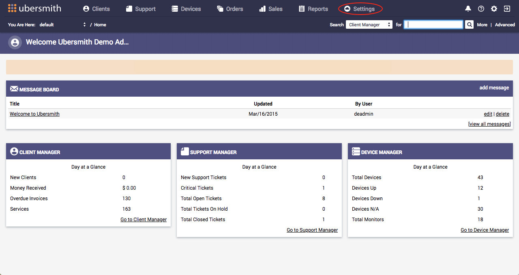519x275 pixels.
Task: Open the Sales menu
Action: click(271, 9)
